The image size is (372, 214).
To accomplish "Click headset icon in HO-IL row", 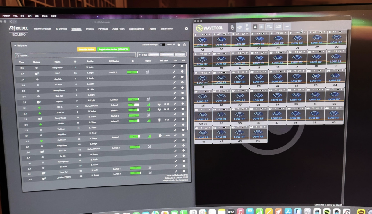I will pos(159,104).
